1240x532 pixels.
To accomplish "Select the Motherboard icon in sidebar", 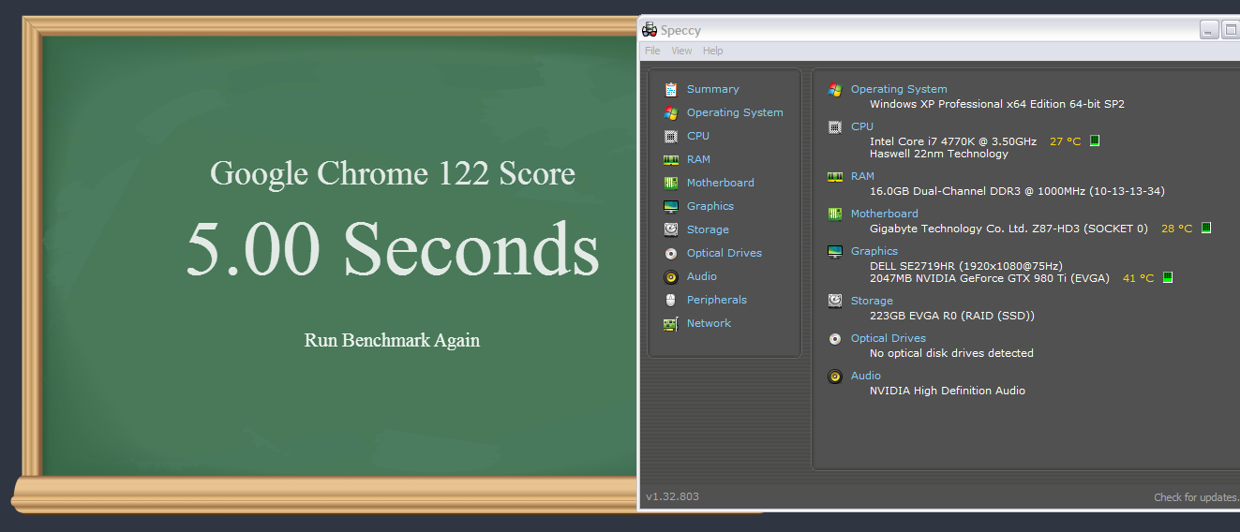I will (x=670, y=183).
